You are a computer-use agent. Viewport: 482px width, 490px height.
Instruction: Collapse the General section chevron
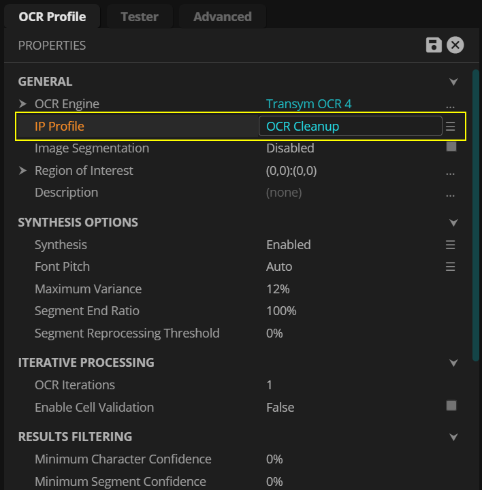tap(454, 82)
